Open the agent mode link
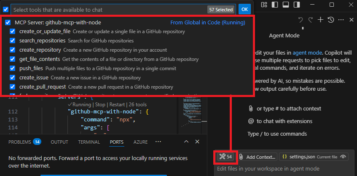357x176 pixels. tap(307, 53)
